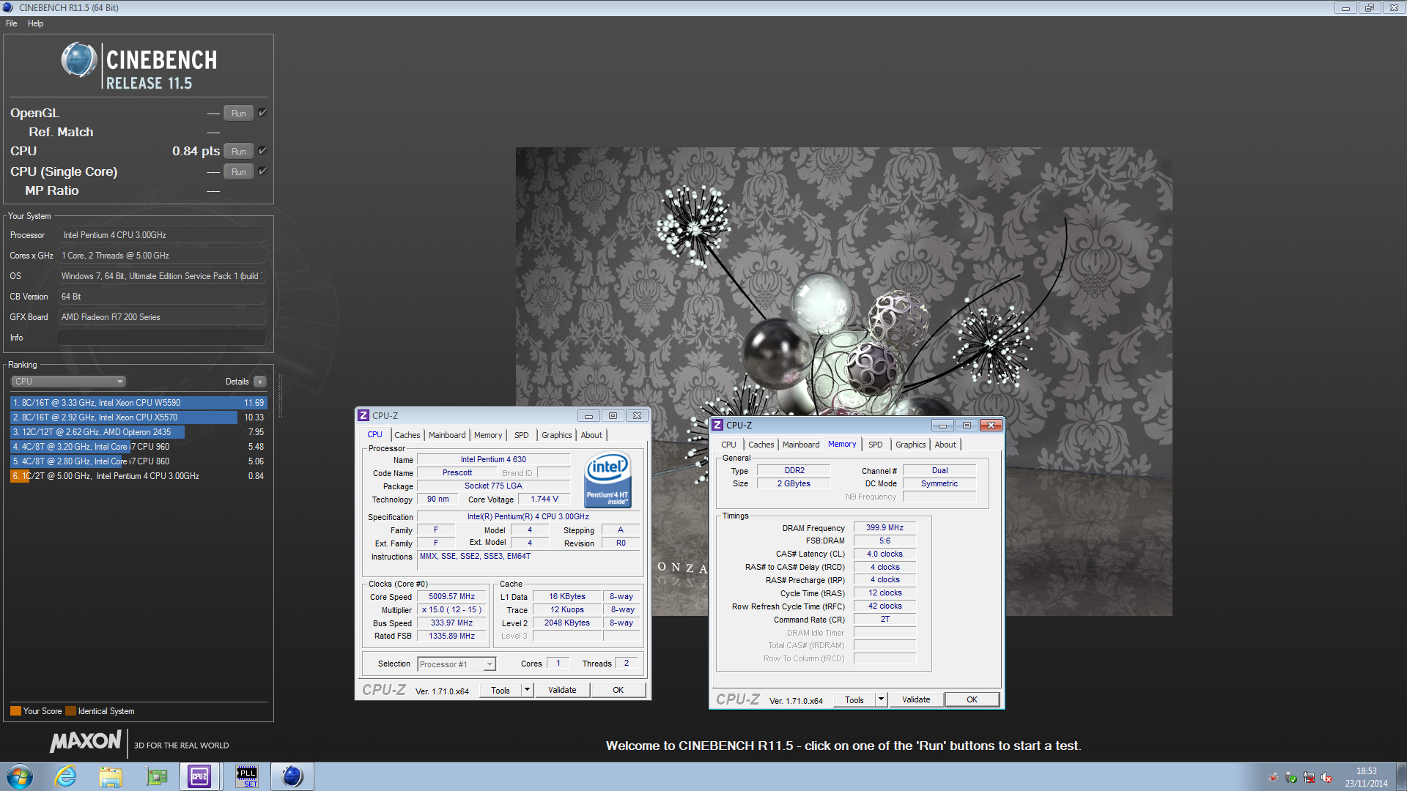This screenshot has height=791, width=1407.
Task: Open Mainboard tab in right CPU-Z window
Action: click(x=801, y=445)
